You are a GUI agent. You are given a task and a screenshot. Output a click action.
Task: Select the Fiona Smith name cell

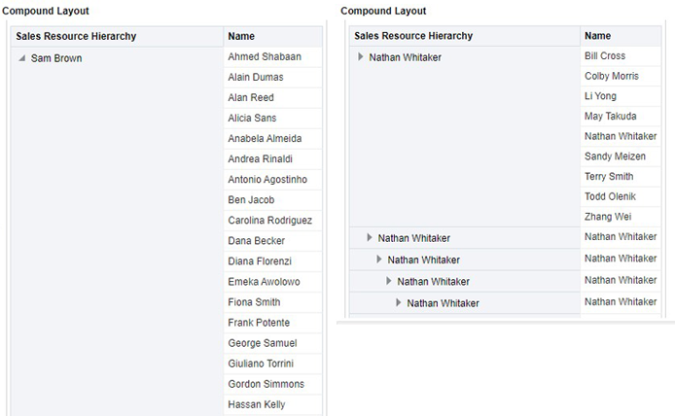[273, 302]
